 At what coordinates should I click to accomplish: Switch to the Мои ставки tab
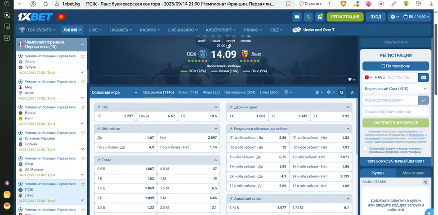click(x=413, y=173)
